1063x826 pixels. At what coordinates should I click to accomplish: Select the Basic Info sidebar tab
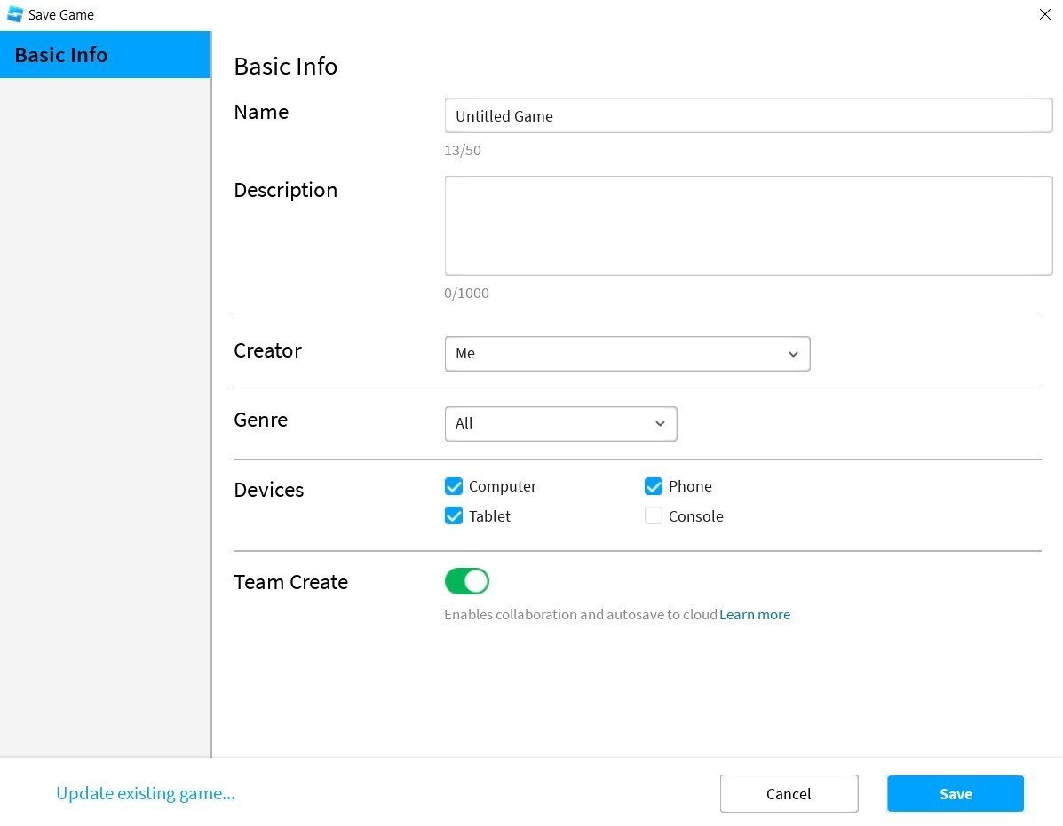pyautogui.click(x=105, y=55)
